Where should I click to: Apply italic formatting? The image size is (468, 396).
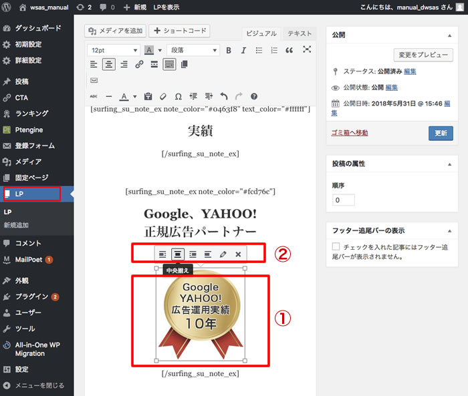(243, 50)
